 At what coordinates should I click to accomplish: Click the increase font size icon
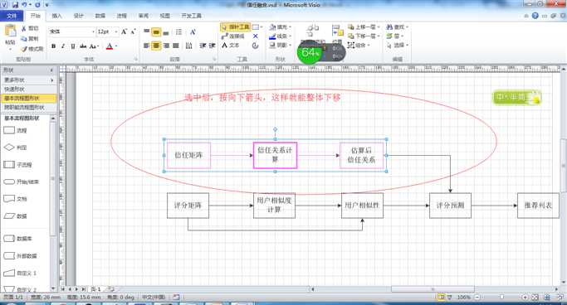(x=124, y=31)
